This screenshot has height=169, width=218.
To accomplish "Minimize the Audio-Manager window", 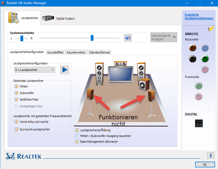I will (x=187, y=3).
